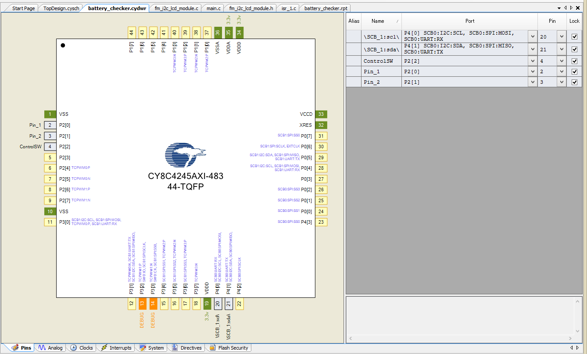The width and height of the screenshot is (587, 354).
Task: Select package pin 21 for SCB_1:sda
Action: tap(229, 304)
